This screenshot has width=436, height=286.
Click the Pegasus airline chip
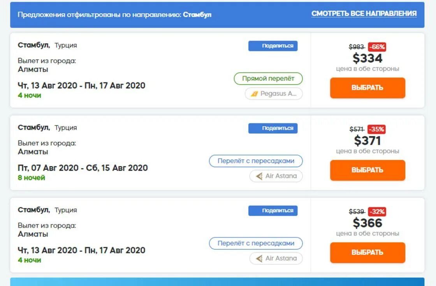[274, 94]
